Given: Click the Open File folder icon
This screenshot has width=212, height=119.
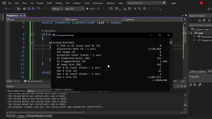Looking at the screenshot, I should tap(25, 9).
